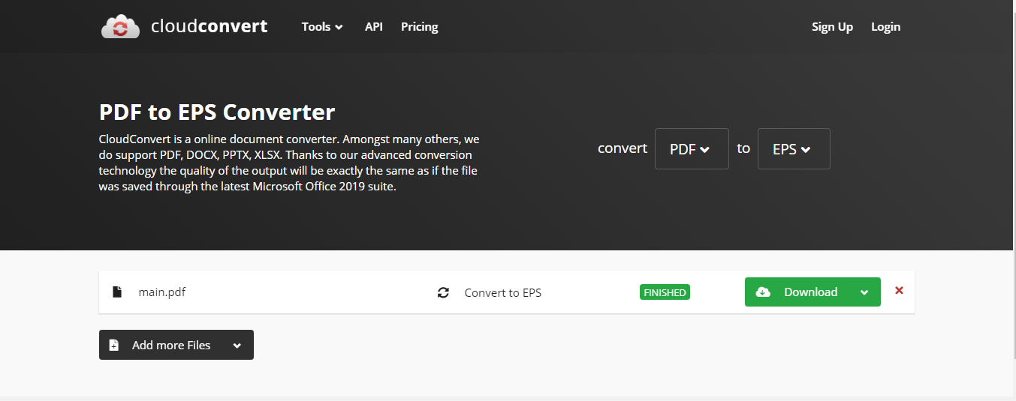Expand the Download button arrow menu
Image resolution: width=1016 pixels, height=401 pixels.
click(x=864, y=292)
